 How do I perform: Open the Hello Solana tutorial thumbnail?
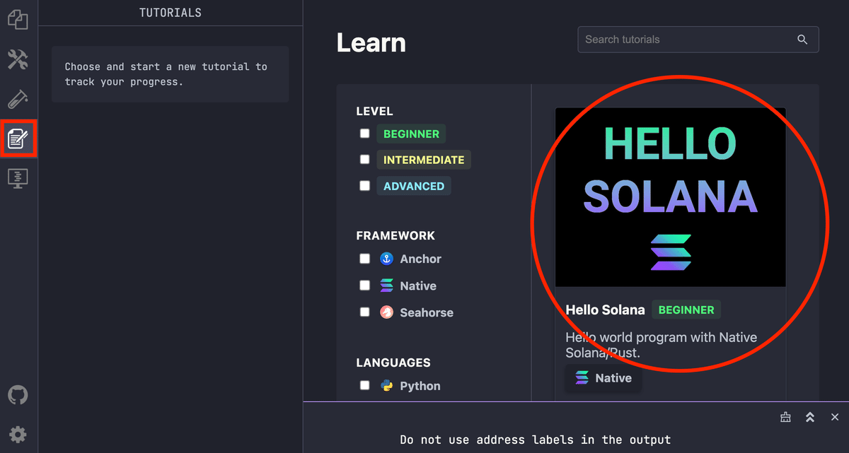point(670,197)
